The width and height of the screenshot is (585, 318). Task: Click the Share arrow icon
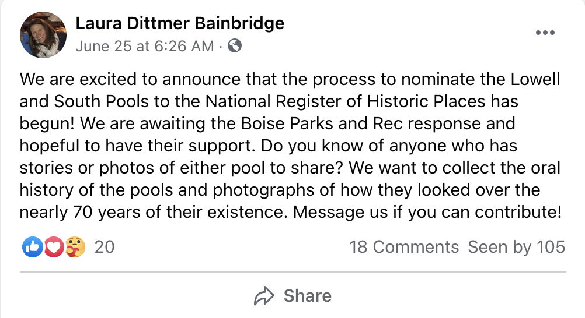(264, 296)
